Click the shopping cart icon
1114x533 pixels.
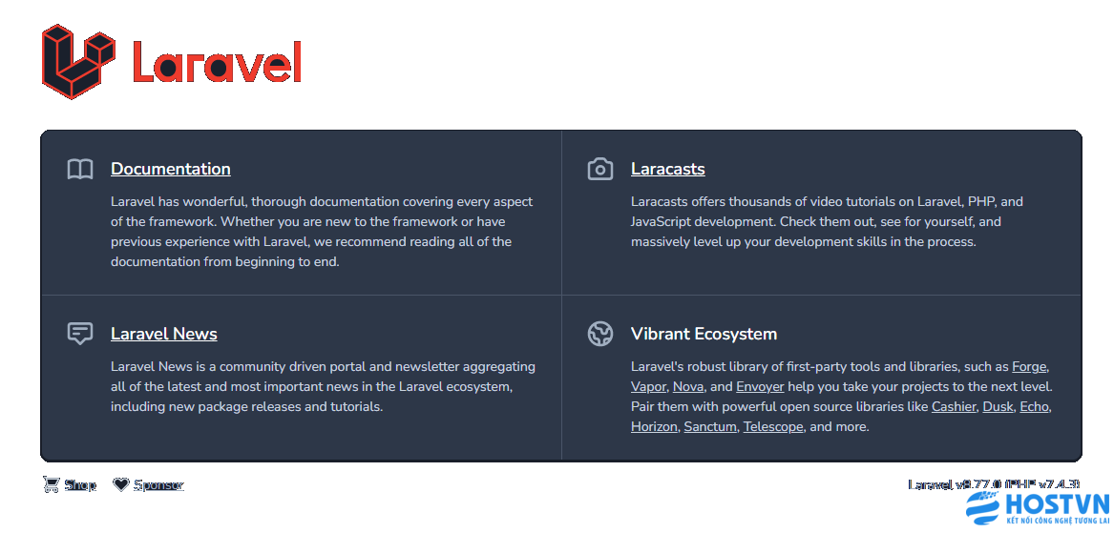tap(52, 484)
